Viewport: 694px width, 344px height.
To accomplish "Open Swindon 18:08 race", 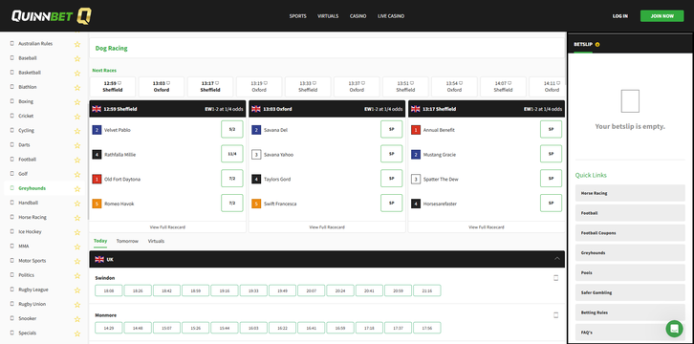I will [x=109, y=290].
